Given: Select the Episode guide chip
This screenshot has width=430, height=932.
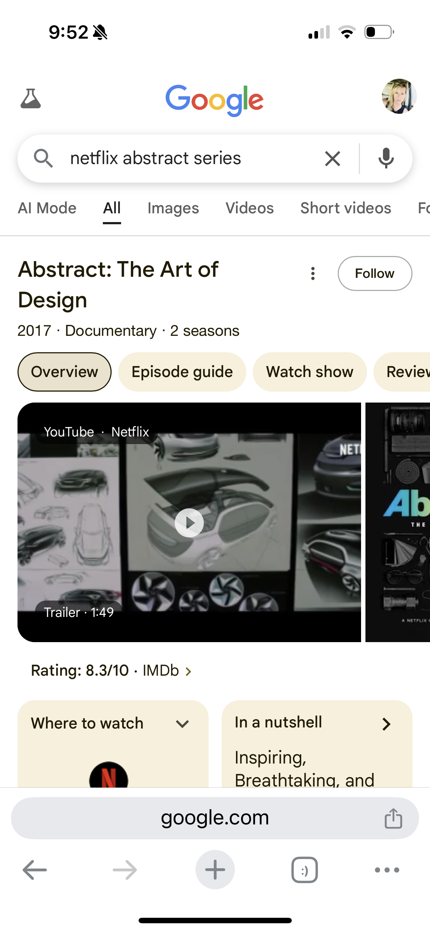Looking at the screenshot, I should click(x=182, y=372).
